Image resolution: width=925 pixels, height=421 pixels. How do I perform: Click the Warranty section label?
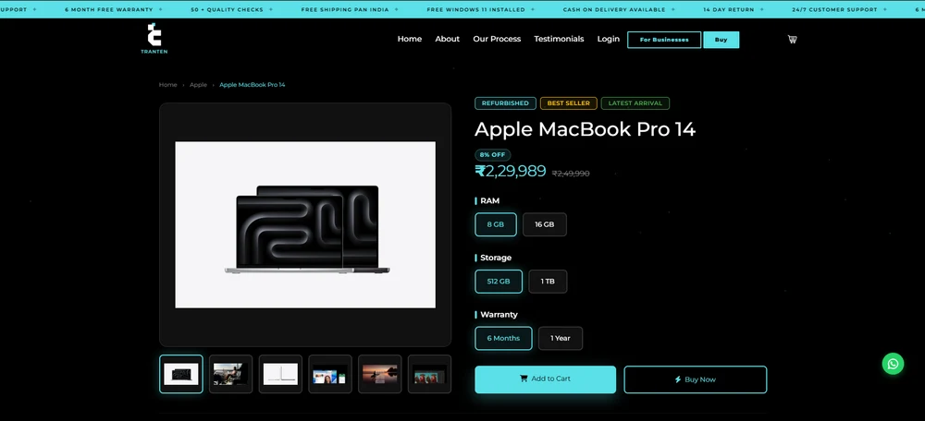[x=499, y=315]
